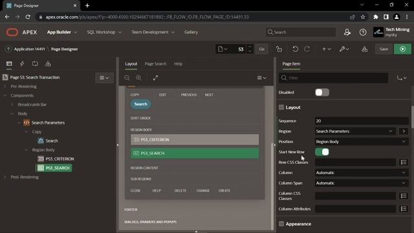The height and width of the screenshot is (233, 414).
Task: Collapse the Body tree node
Action: tap(12, 114)
